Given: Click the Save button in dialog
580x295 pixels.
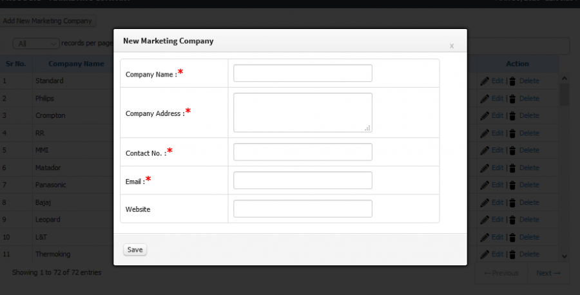Looking at the screenshot, I should click(135, 249).
